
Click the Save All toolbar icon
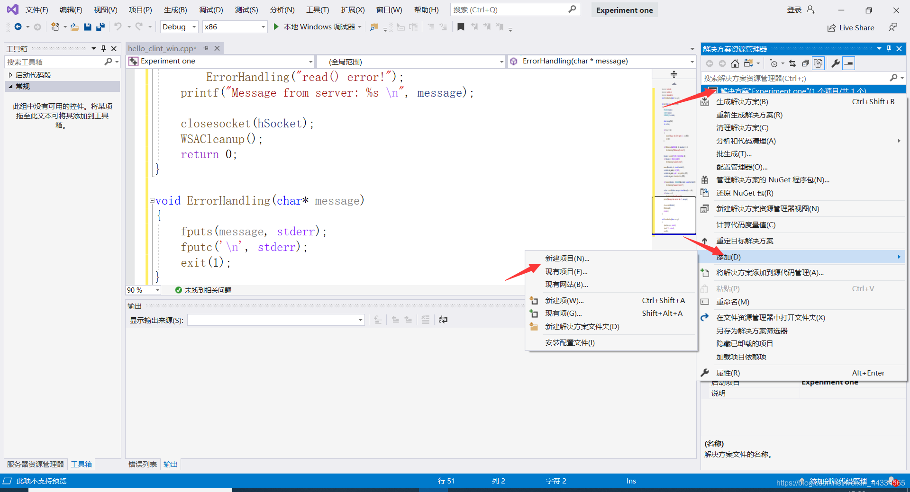100,27
